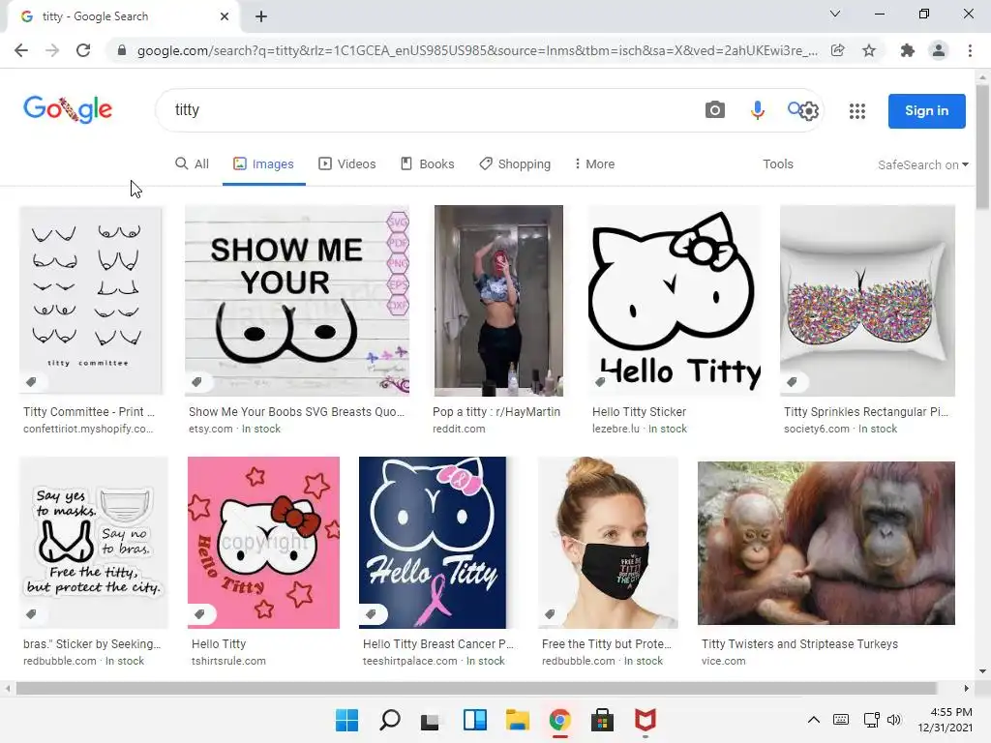Click the scroll right arrow

coord(967,688)
